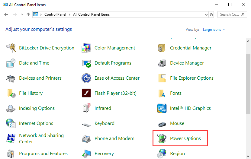Click the scrollbar down arrow
The image size is (251, 159).
point(248,156)
